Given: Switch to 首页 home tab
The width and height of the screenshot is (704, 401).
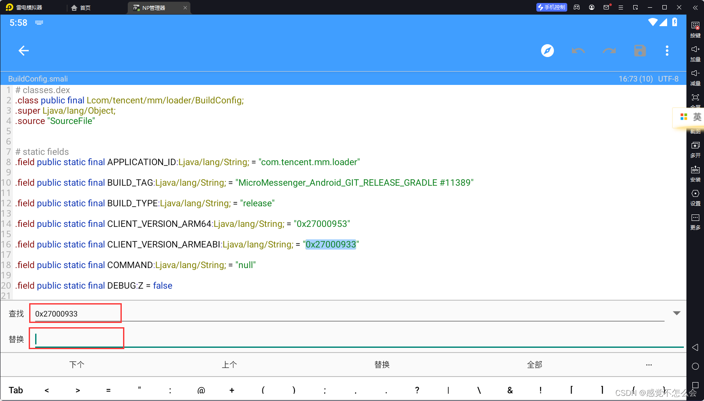Looking at the screenshot, I should pos(81,8).
